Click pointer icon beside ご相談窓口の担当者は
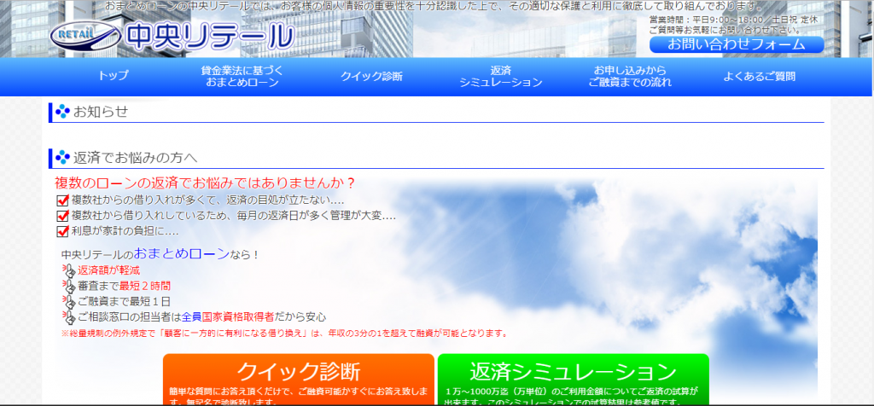The height and width of the screenshot is (406, 874). [x=68, y=318]
